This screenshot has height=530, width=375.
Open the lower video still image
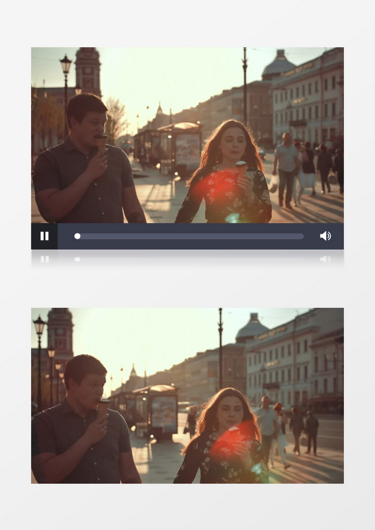[187, 395]
